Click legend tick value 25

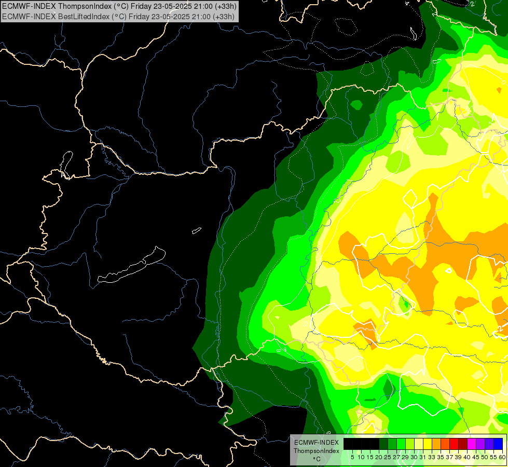point(388,457)
